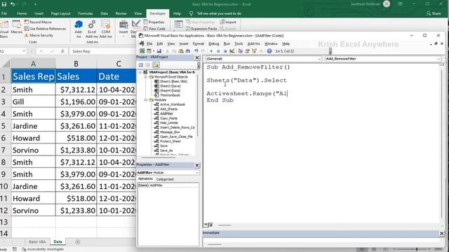The image size is (449, 252).
Task: Open the Insert UserForm dropdown arrow
Action: tap(153, 51)
